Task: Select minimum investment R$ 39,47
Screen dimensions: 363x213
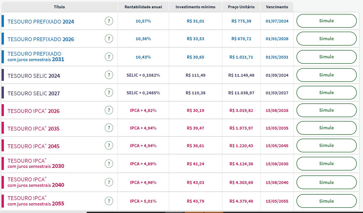Action: [195, 128]
